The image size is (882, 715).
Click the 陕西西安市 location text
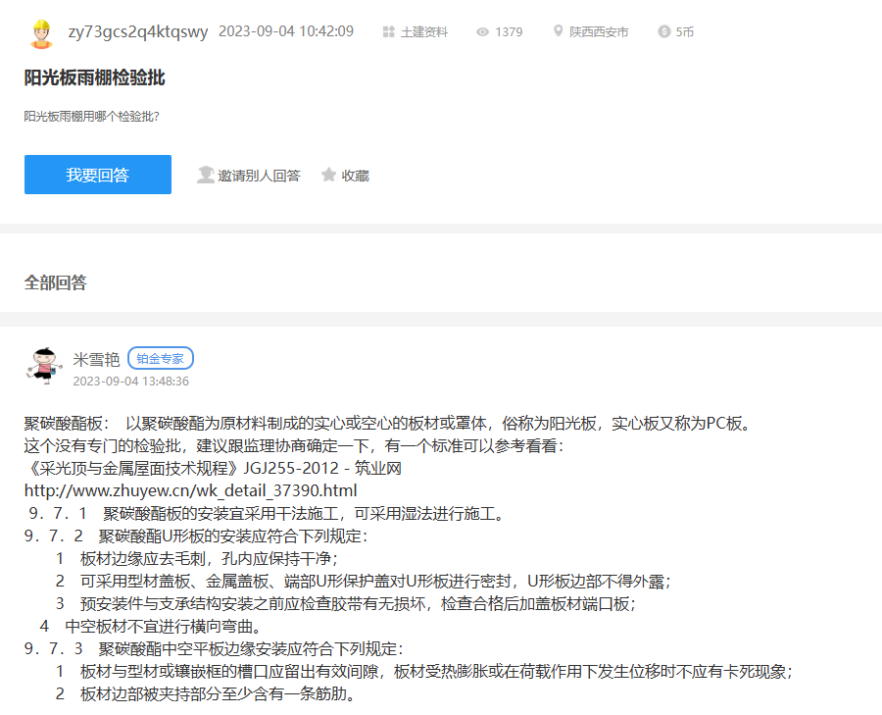(599, 32)
